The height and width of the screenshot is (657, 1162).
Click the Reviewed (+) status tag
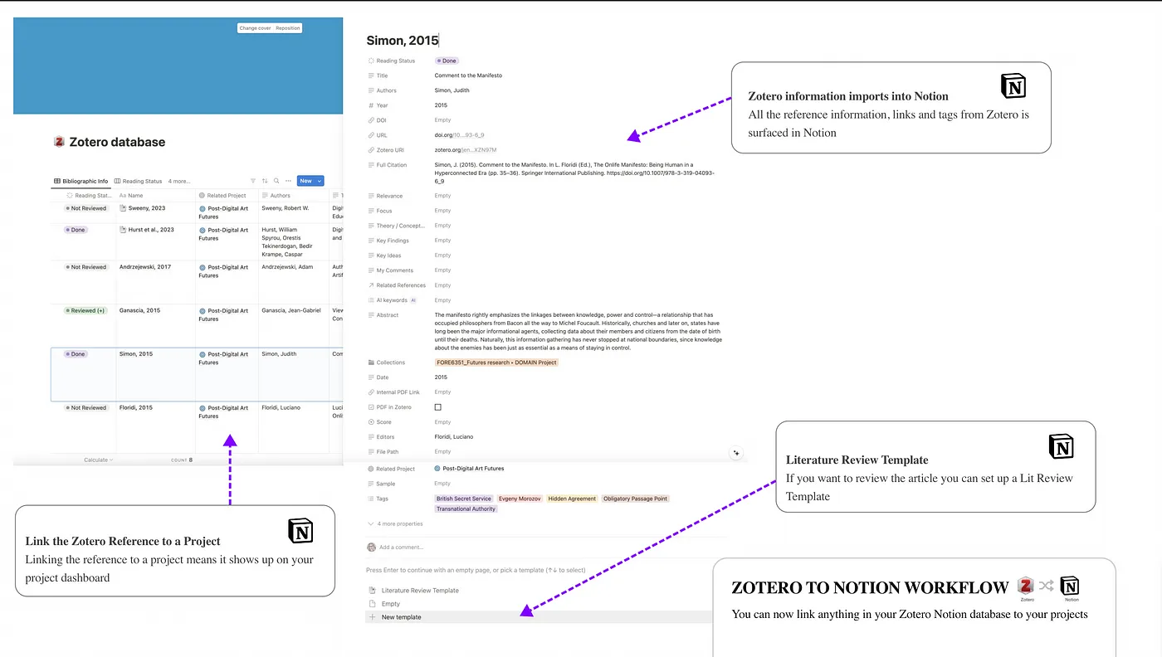tap(86, 310)
